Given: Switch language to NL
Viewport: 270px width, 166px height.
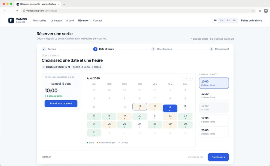Looking at the screenshot, I should (235, 20).
